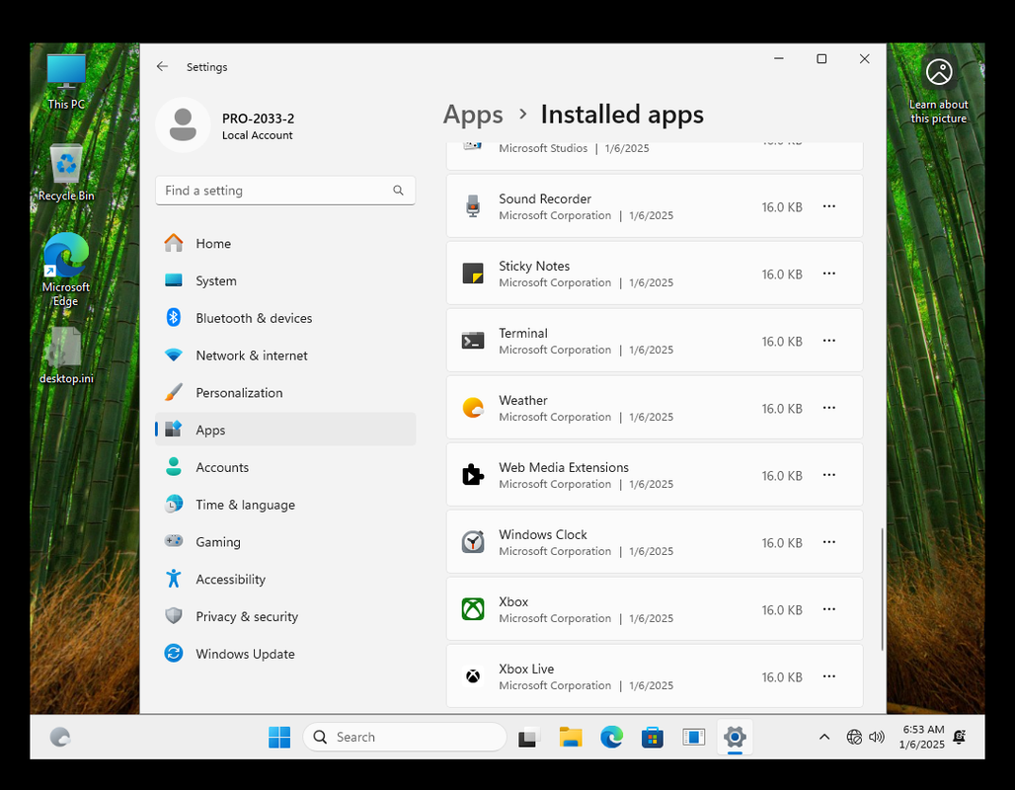Viewport: 1015px width, 790px height.
Task: Click the installed apps list scrollbar
Action: (x=882, y=590)
